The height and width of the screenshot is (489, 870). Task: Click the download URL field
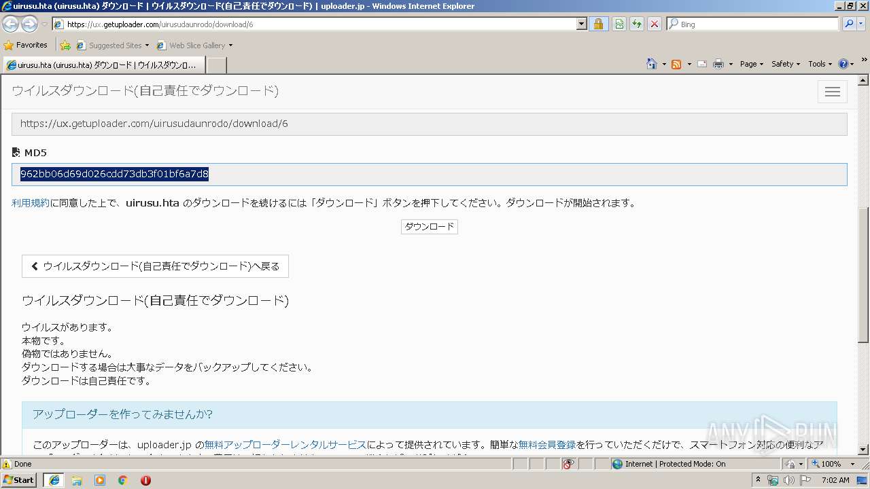coord(430,124)
